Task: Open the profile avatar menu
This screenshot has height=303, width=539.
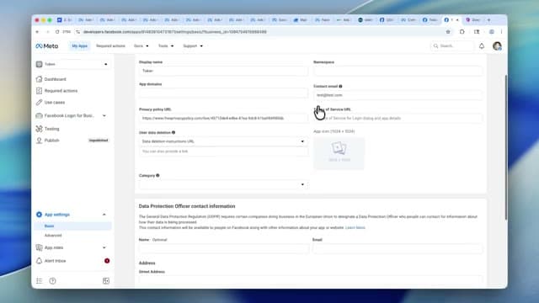Action: tap(497, 46)
